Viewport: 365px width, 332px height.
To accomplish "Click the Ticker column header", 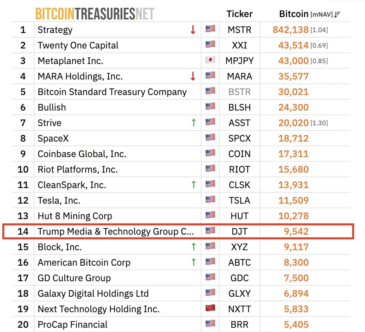I will point(239,14).
